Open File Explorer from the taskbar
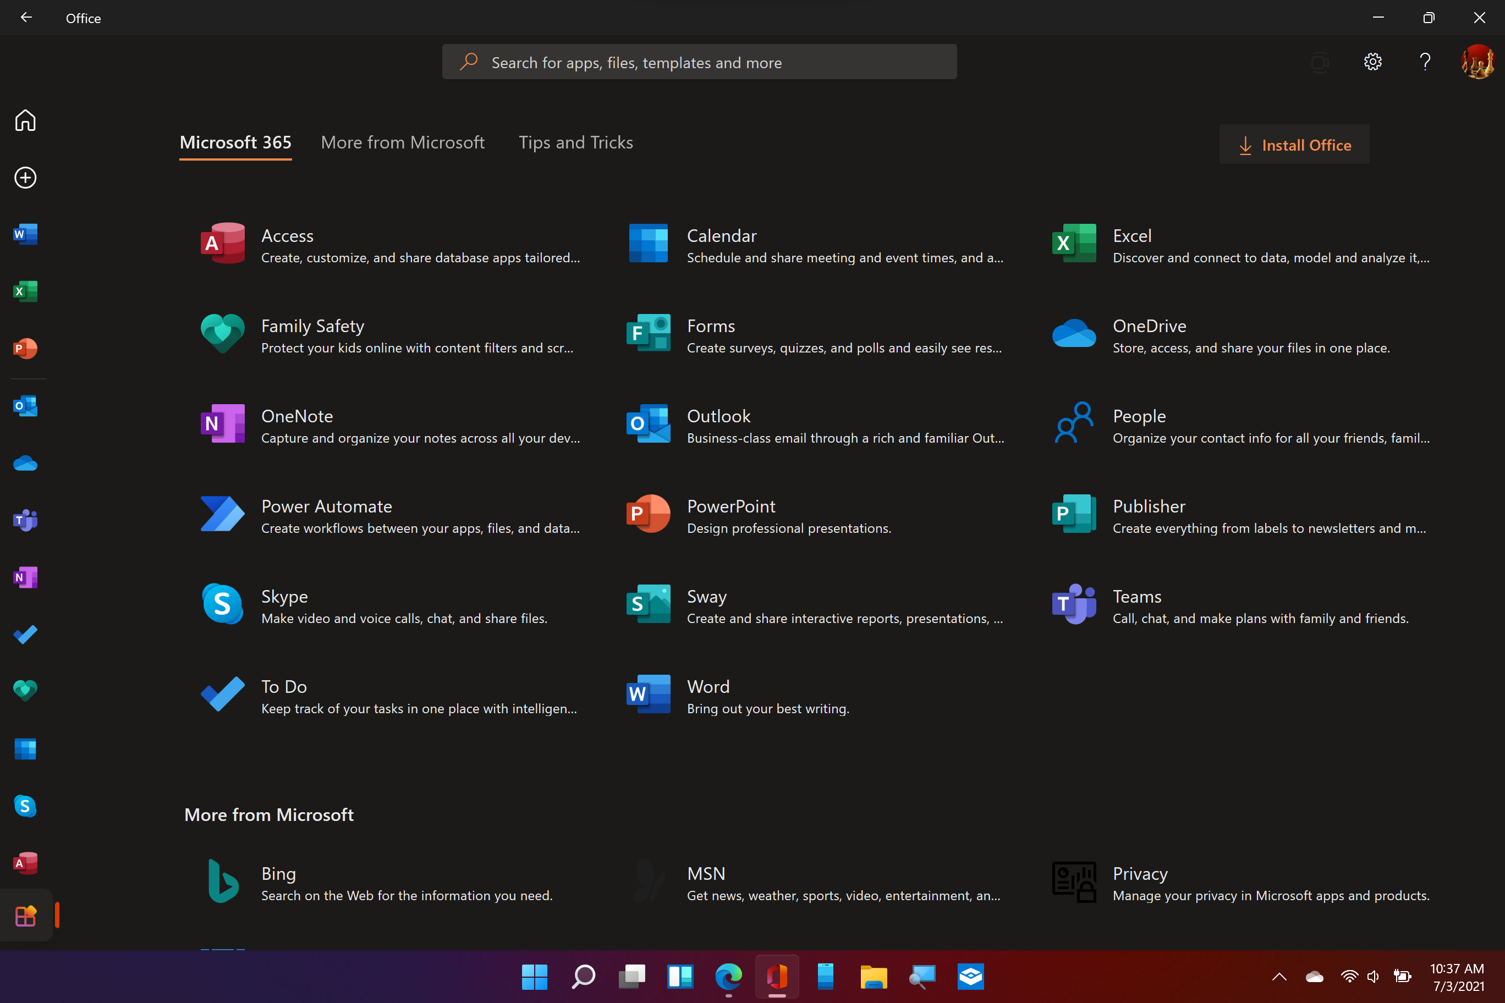The image size is (1505, 1003). click(x=874, y=977)
